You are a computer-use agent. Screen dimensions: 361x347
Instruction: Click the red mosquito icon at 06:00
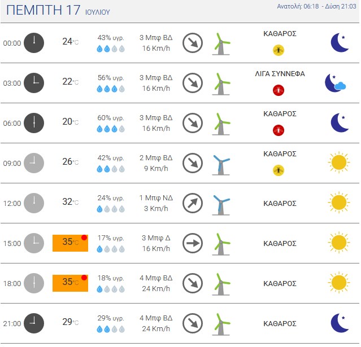tap(279, 130)
